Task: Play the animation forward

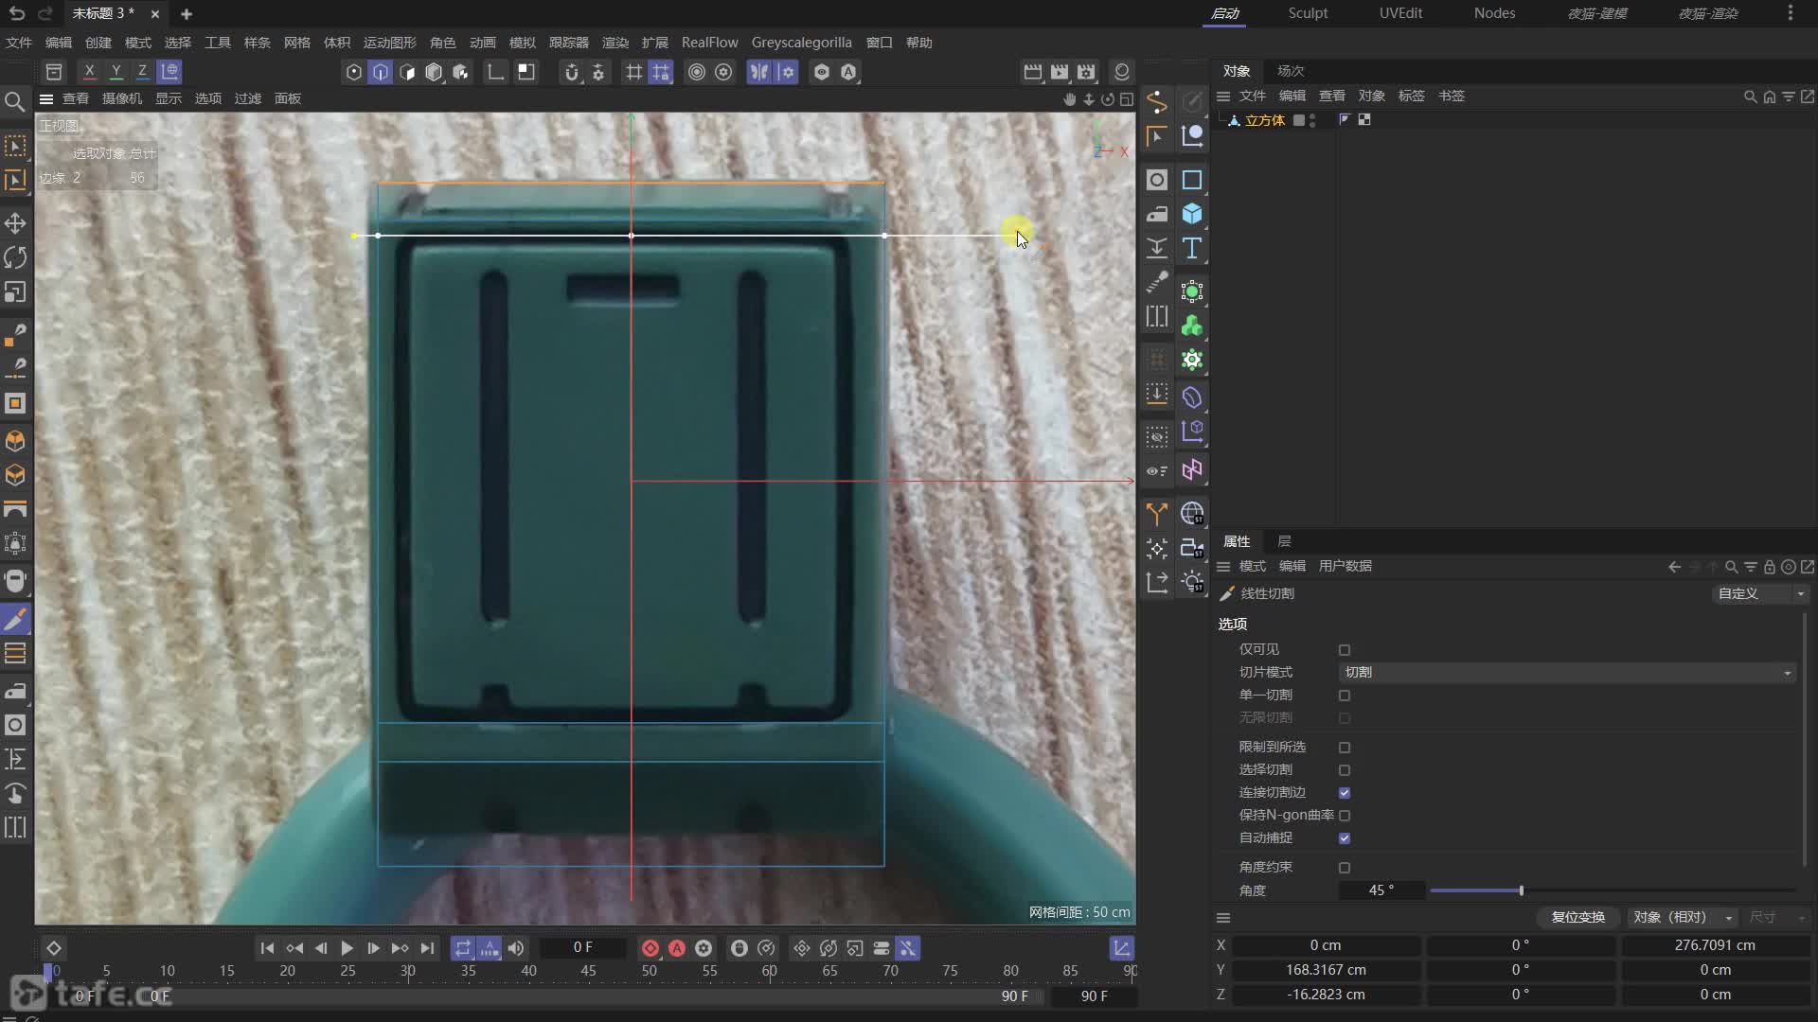Action: pyautogui.click(x=347, y=948)
